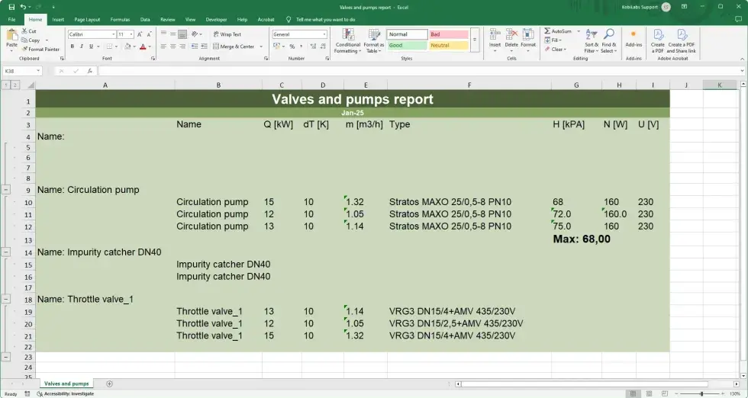Click the Save icon in title bar

click(11, 7)
